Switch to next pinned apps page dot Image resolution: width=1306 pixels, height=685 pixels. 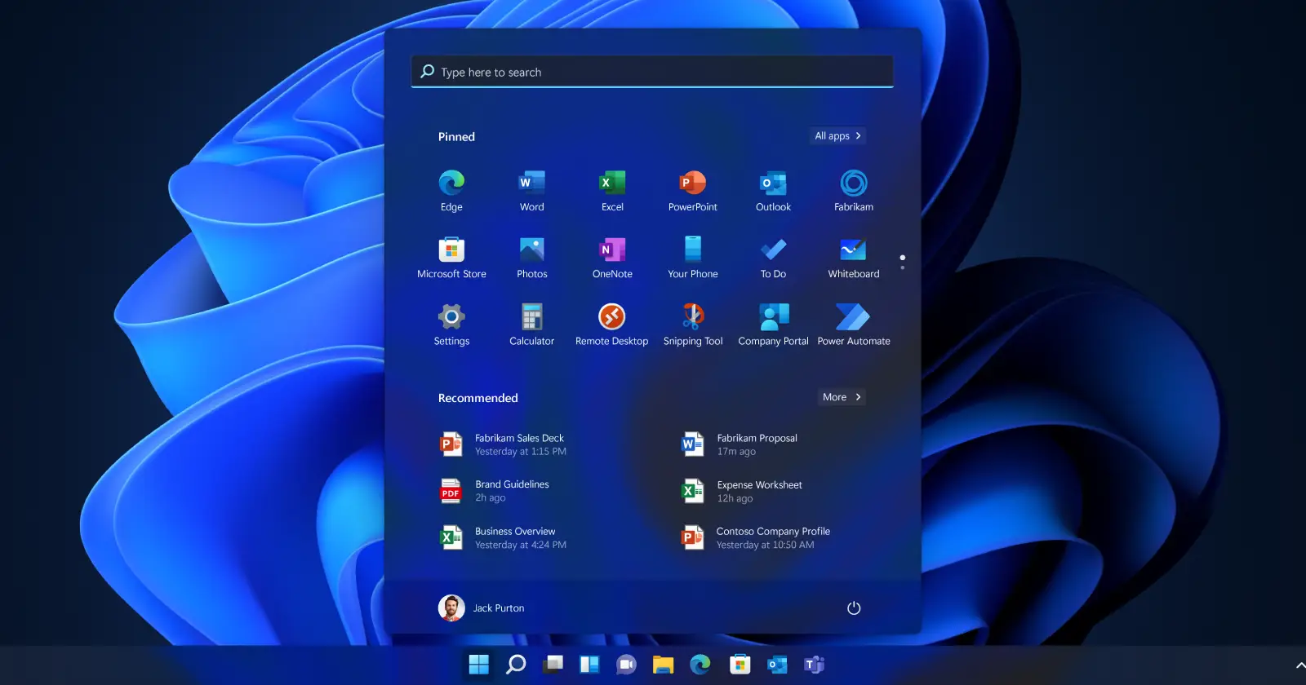[902, 267]
